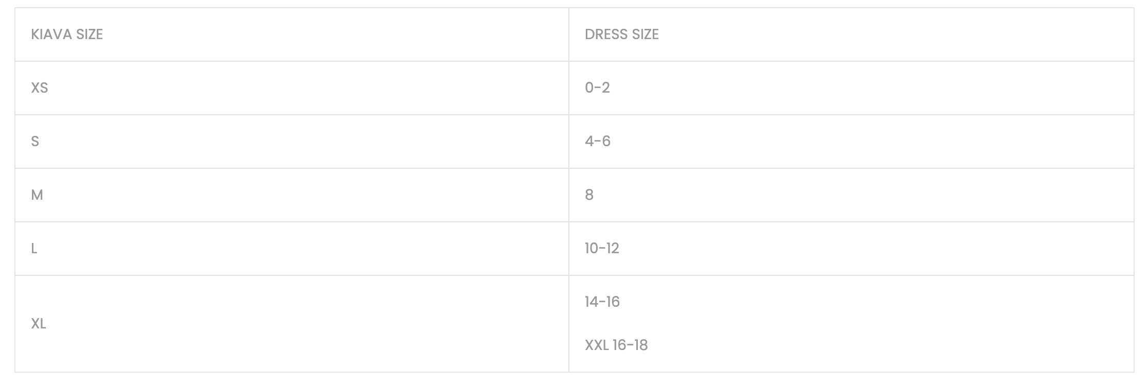This screenshot has width=1148, height=384.
Task: Select the M size label
Action: pyautogui.click(x=37, y=195)
